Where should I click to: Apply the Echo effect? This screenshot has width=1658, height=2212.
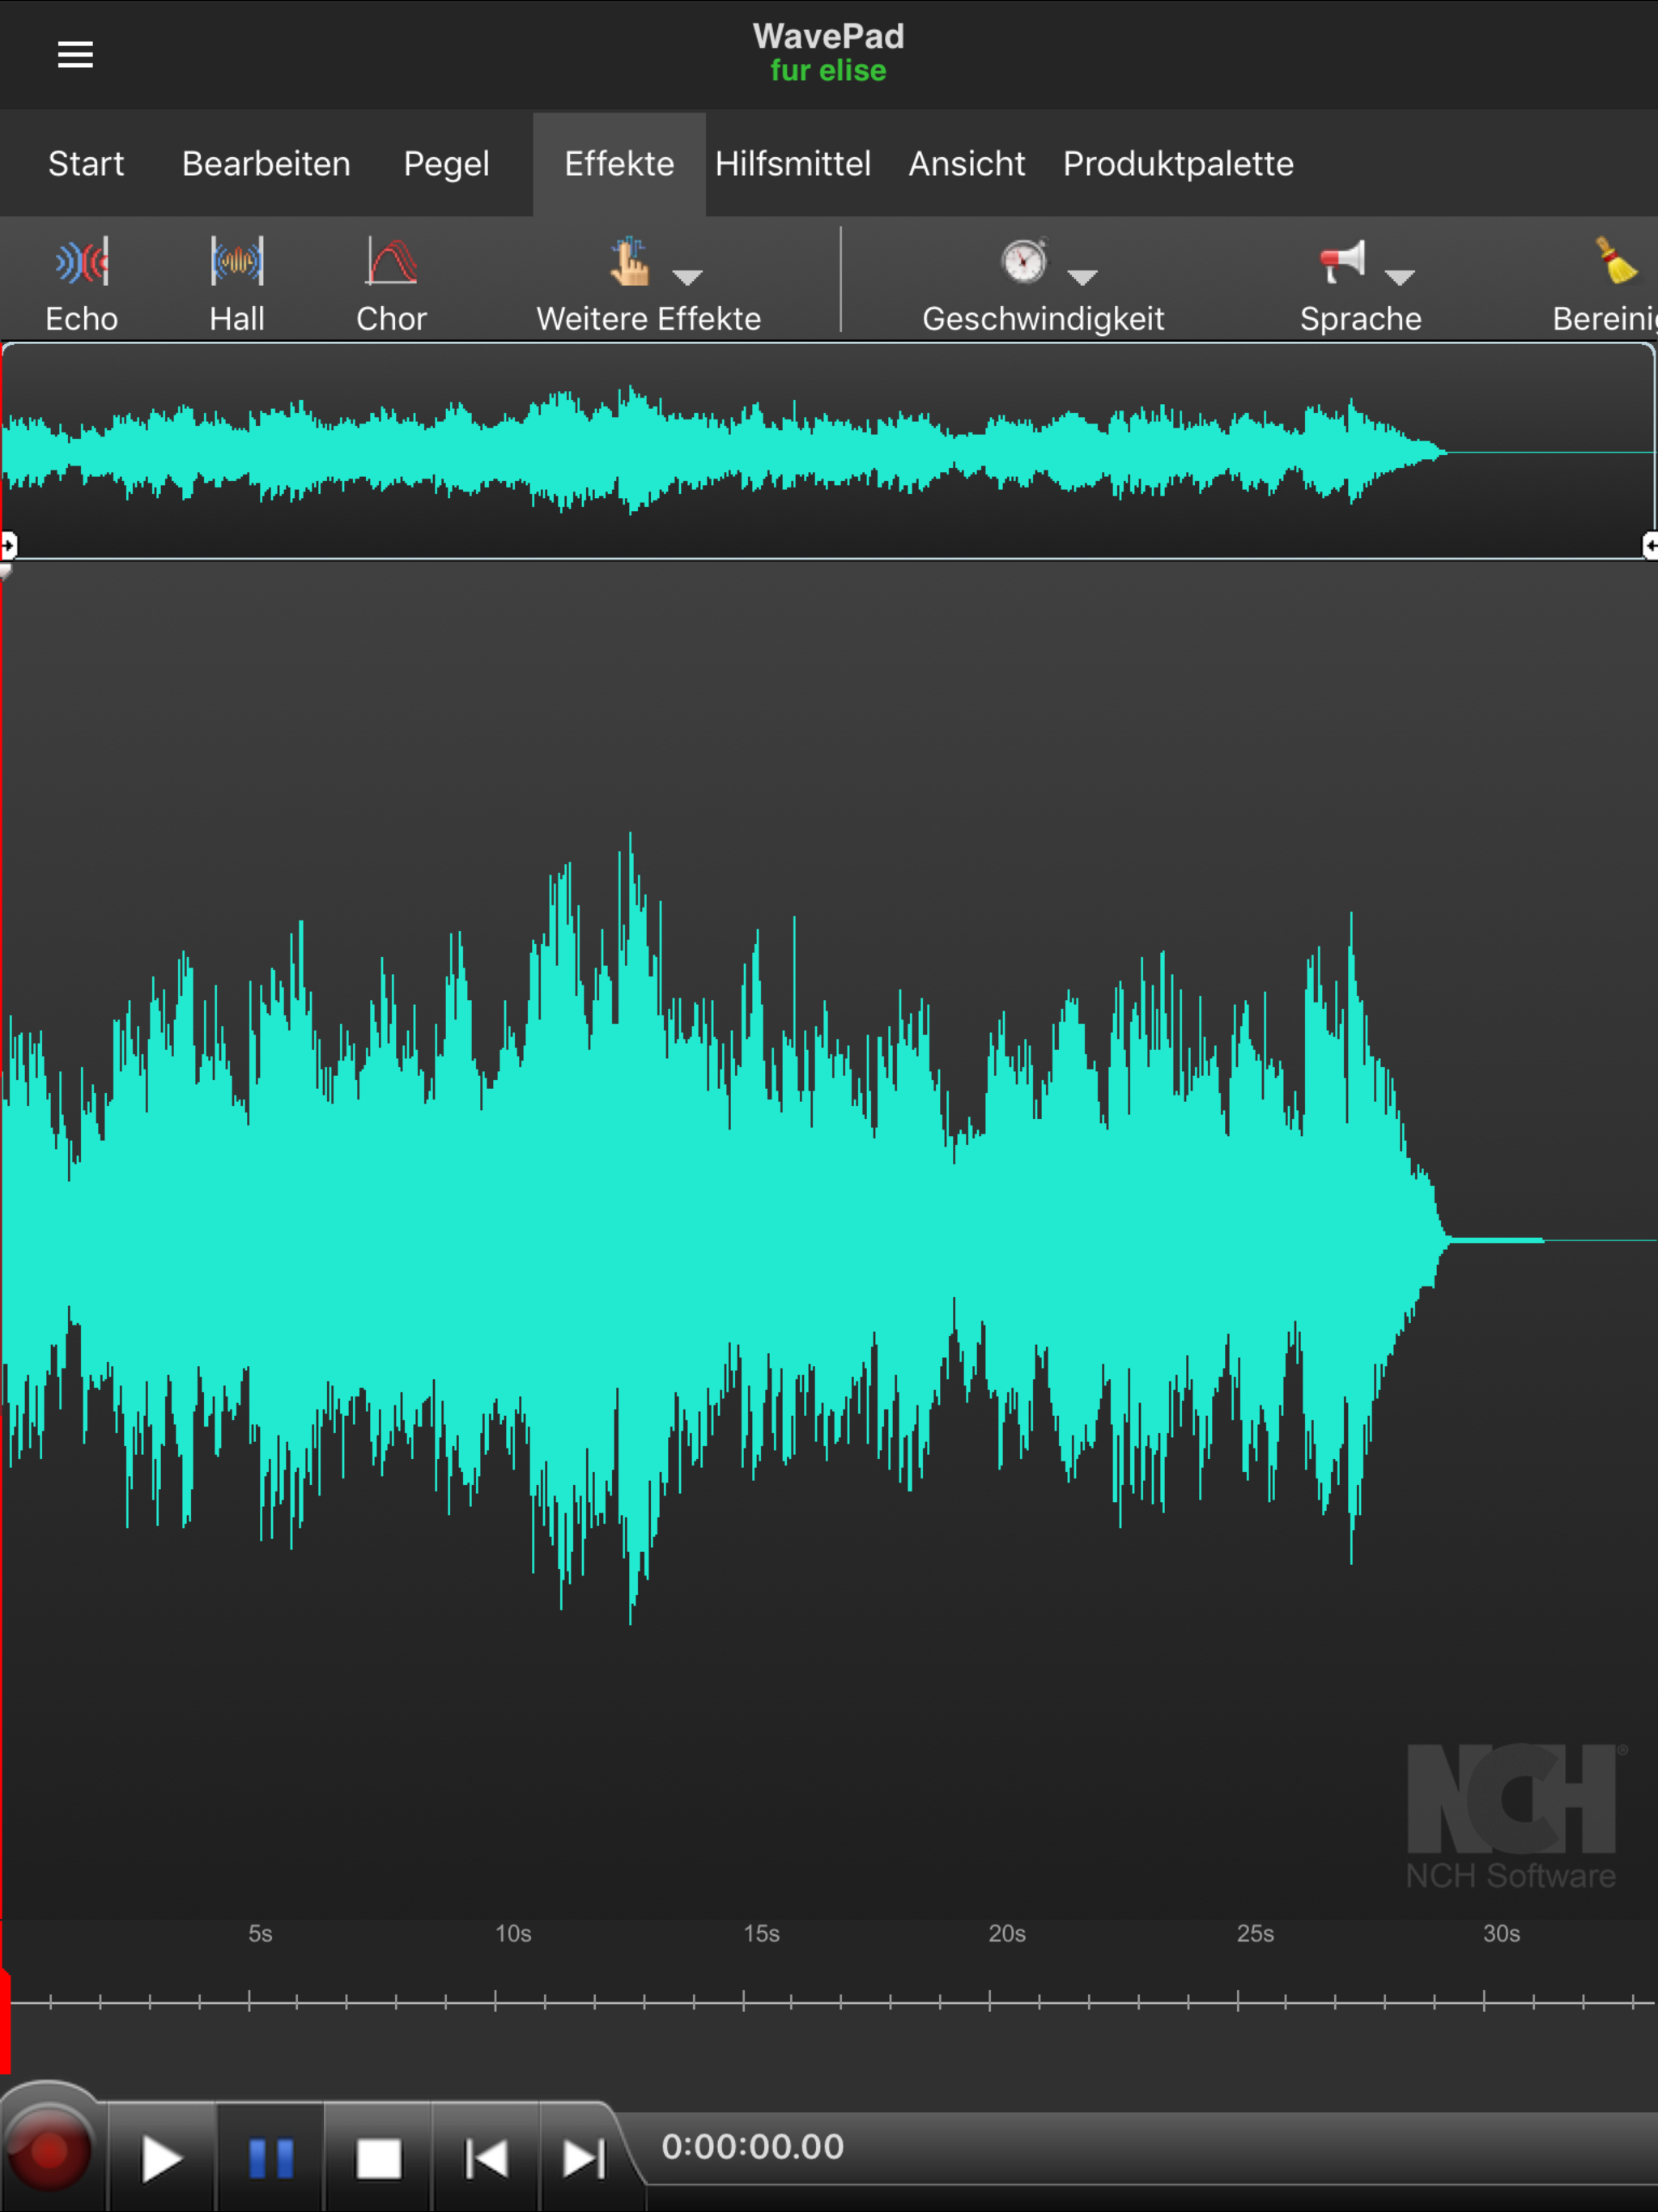pyautogui.click(x=82, y=284)
